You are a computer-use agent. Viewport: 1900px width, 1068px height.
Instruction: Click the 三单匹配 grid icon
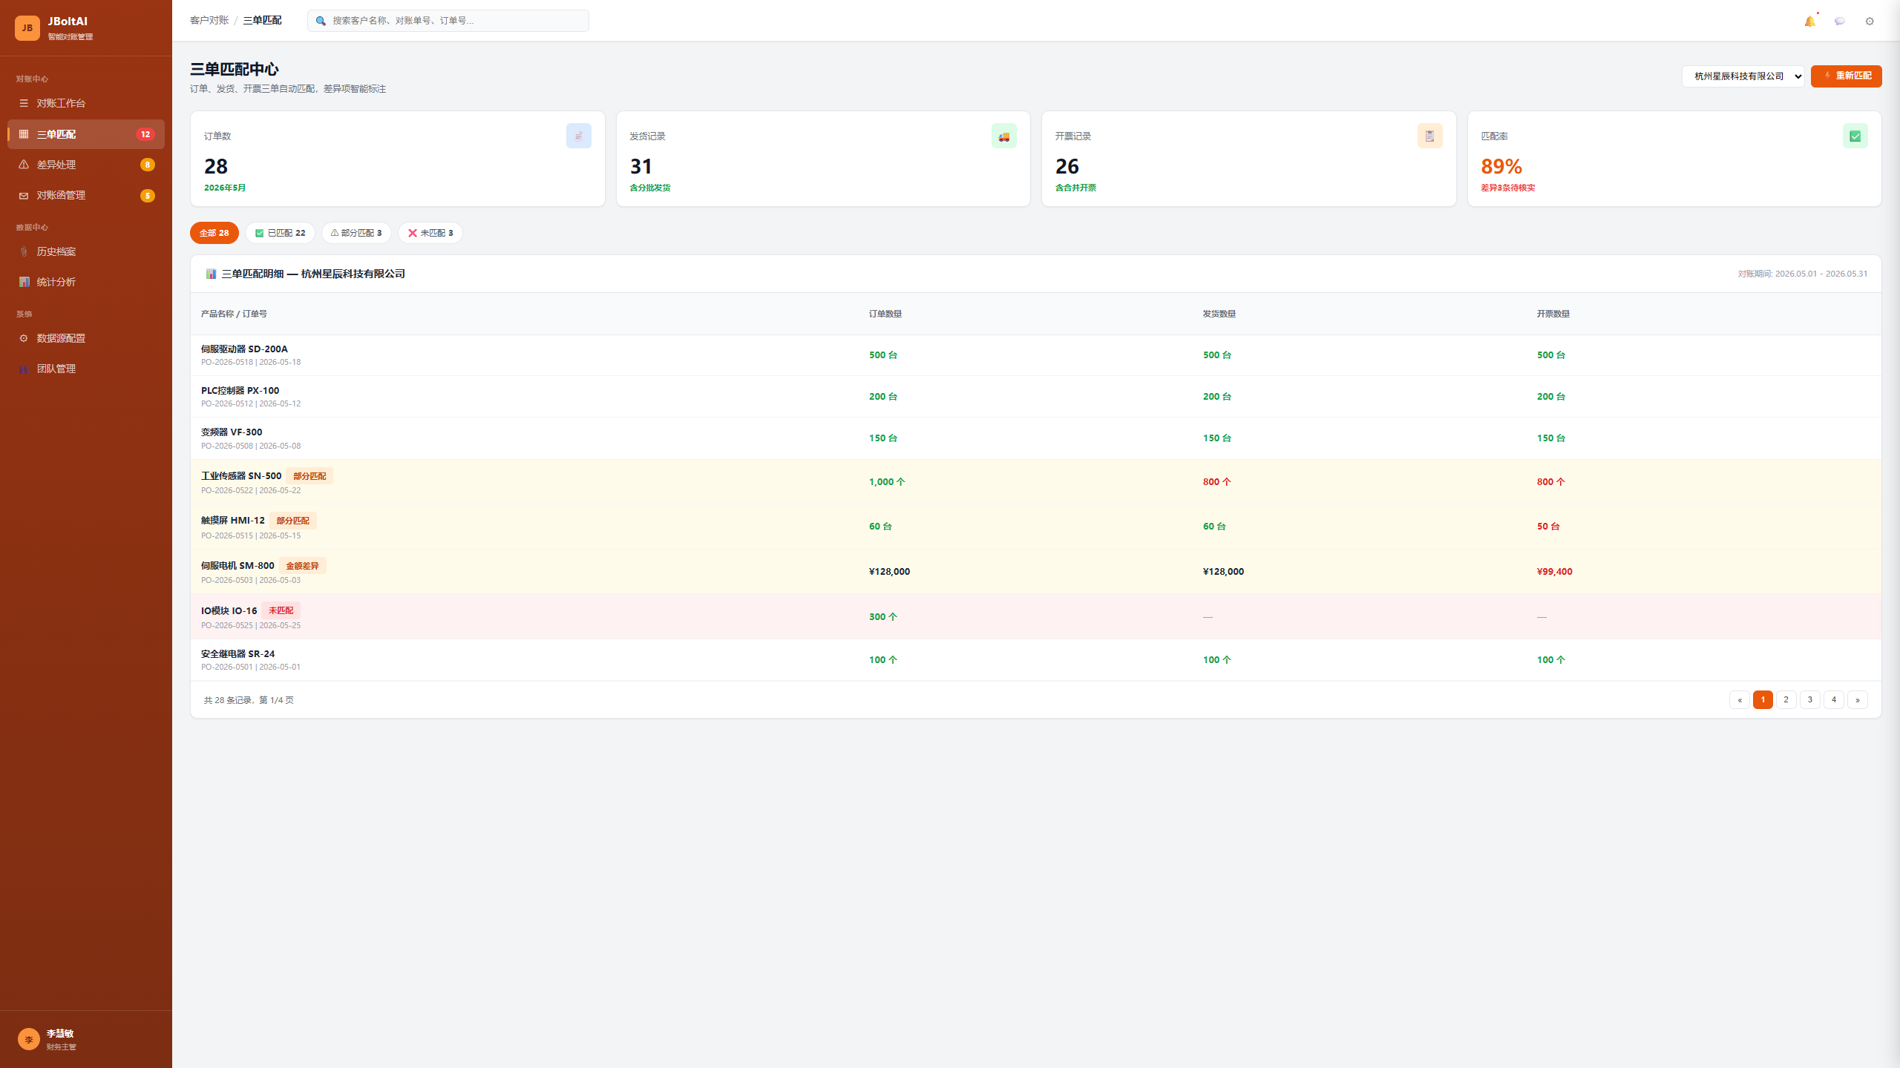pos(24,134)
